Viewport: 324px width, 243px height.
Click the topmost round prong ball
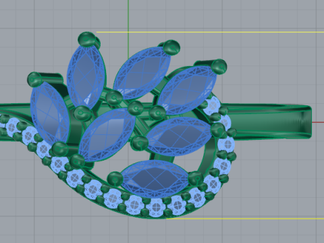(x=86, y=39)
